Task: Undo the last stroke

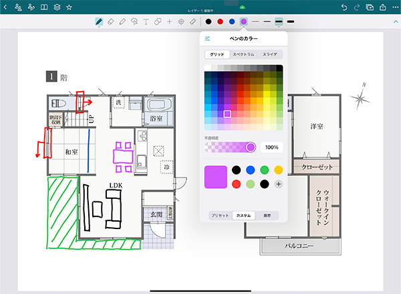Action: tap(344, 7)
